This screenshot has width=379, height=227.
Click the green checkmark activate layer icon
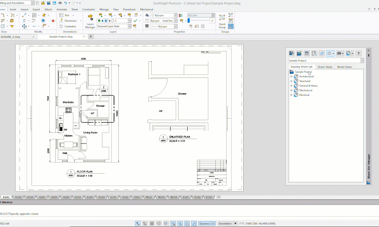tap(135, 20)
